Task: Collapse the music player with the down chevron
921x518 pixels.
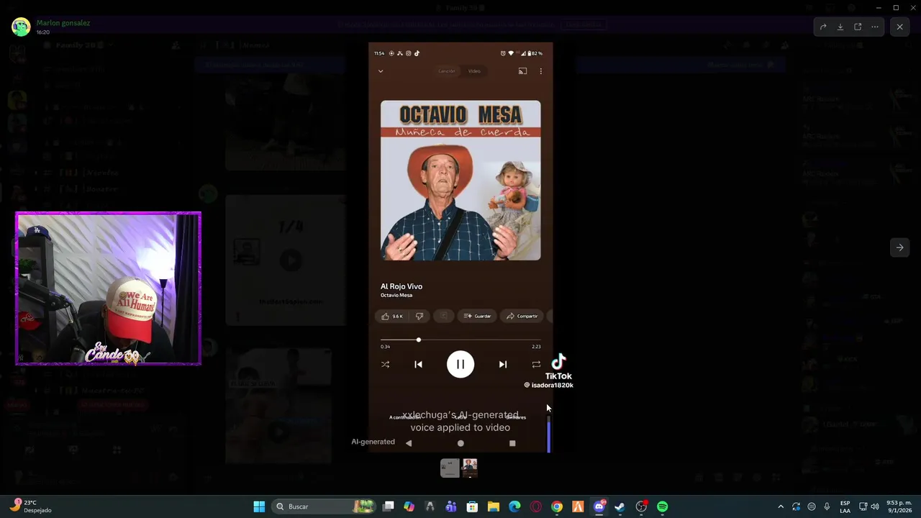Action: [381, 71]
